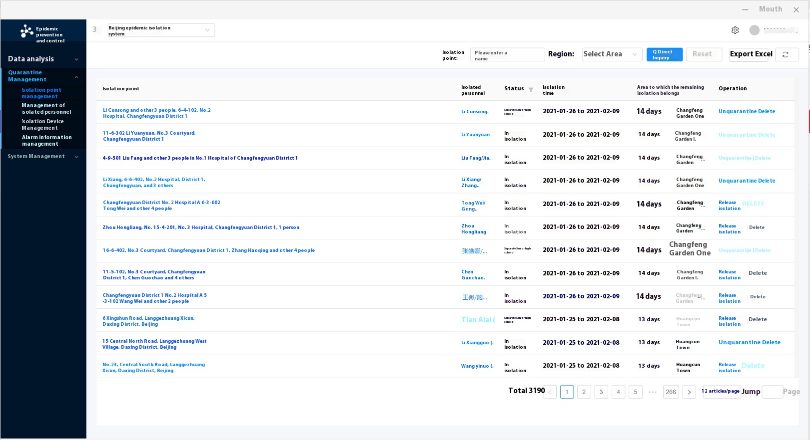Click the Export Excel button
Image resolution: width=810 pixels, height=440 pixels.
(751, 54)
